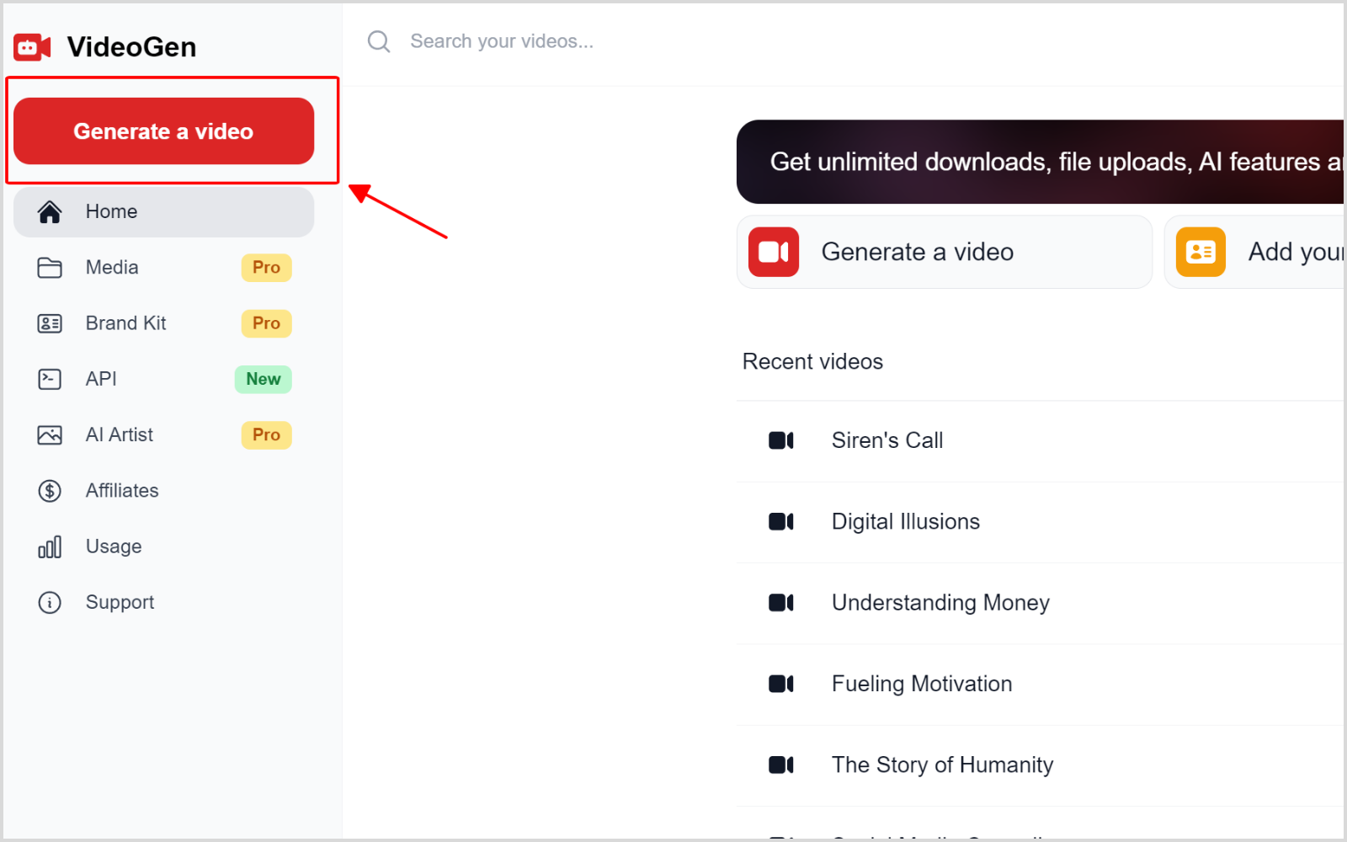Click the AI Artist image icon
The width and height of the screenshot is (1347, 842).
pyautogui.click(x=50, y=435)
